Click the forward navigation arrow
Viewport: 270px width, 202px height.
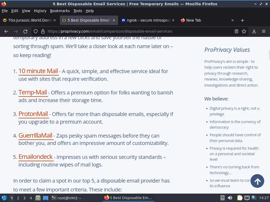16,32
